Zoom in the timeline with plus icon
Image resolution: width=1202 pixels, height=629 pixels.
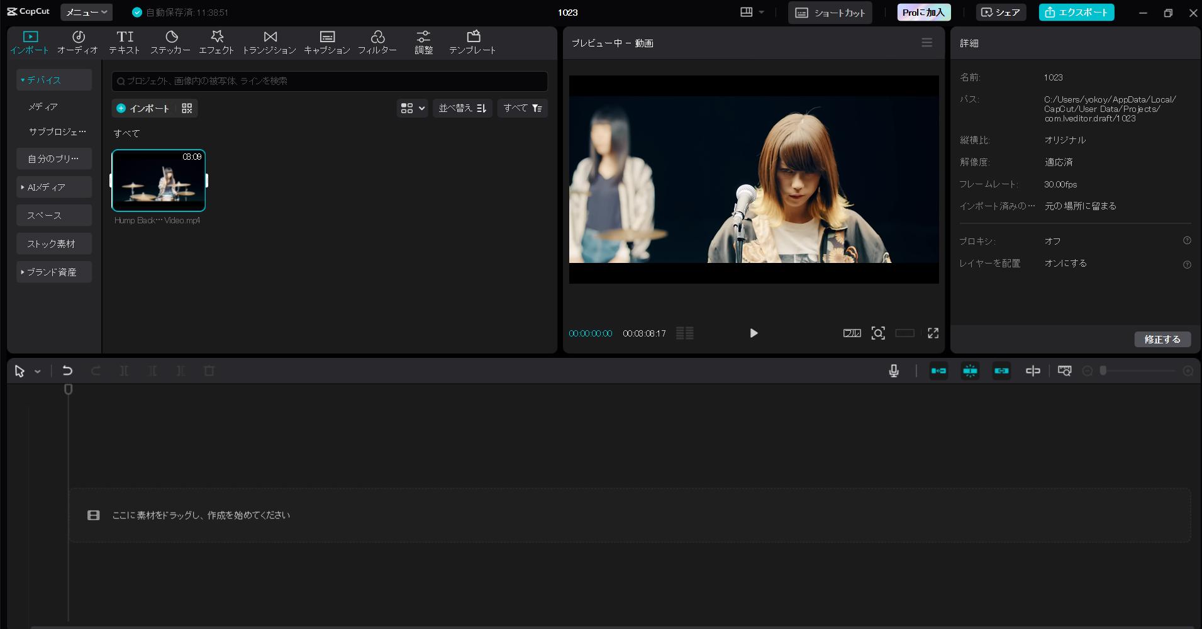point(1188,371)
